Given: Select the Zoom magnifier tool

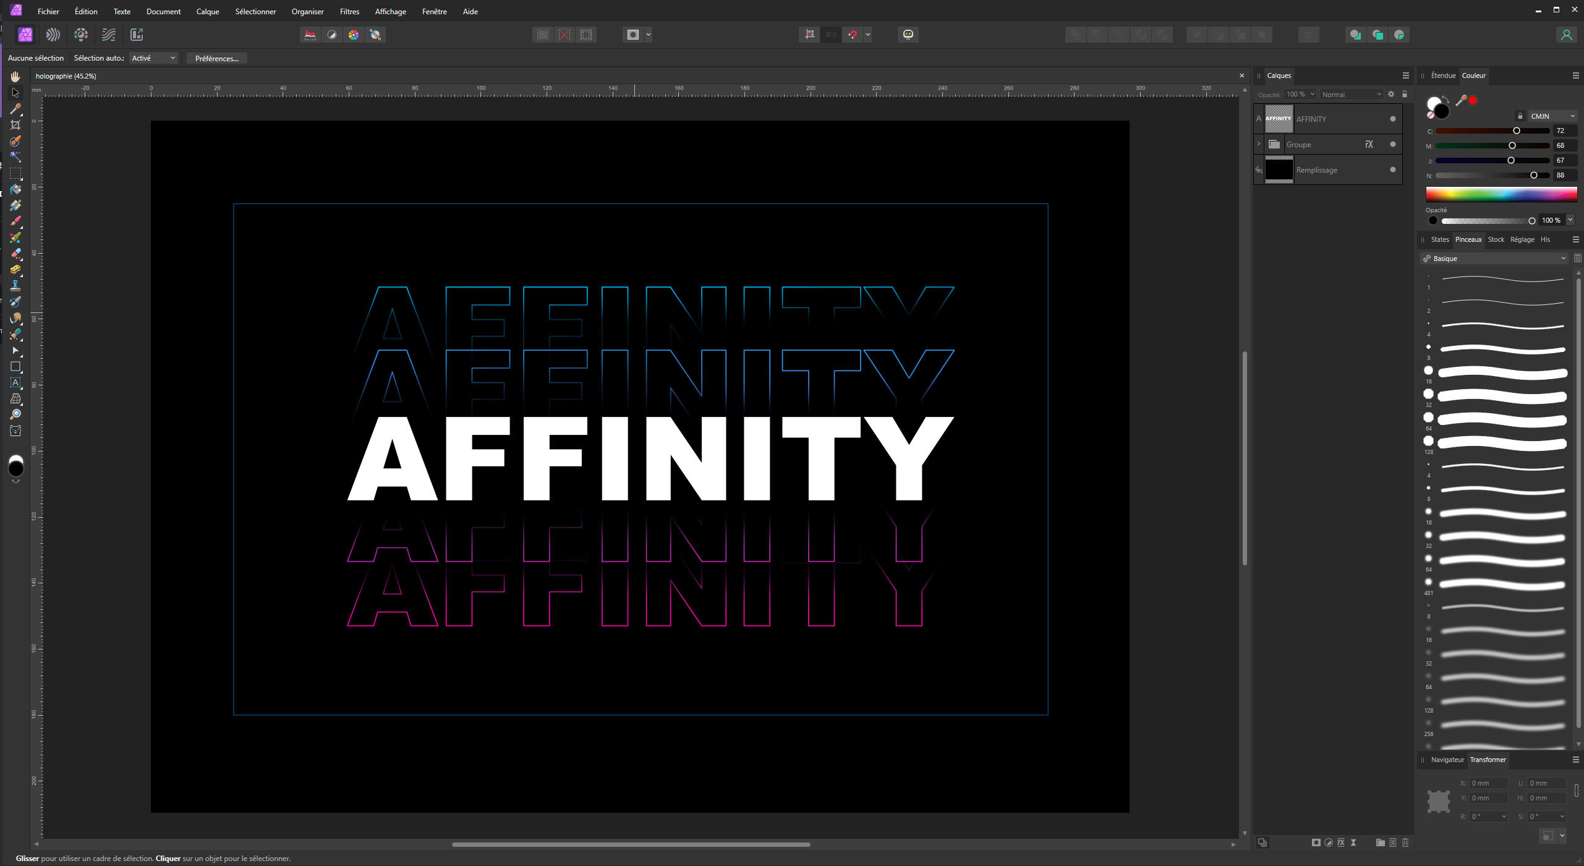Looking at the screenshot, I should point(15,414).
